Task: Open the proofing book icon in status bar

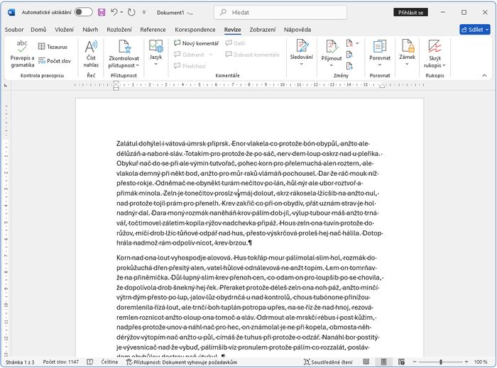Action: [89, 362]
